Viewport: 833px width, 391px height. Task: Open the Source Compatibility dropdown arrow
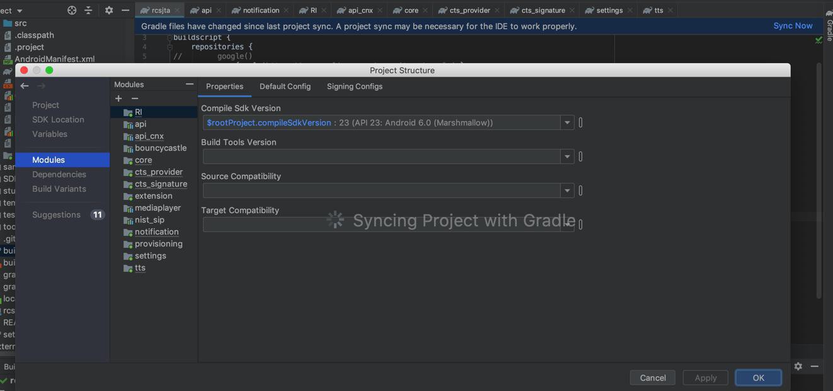click(x=567, y=190)
